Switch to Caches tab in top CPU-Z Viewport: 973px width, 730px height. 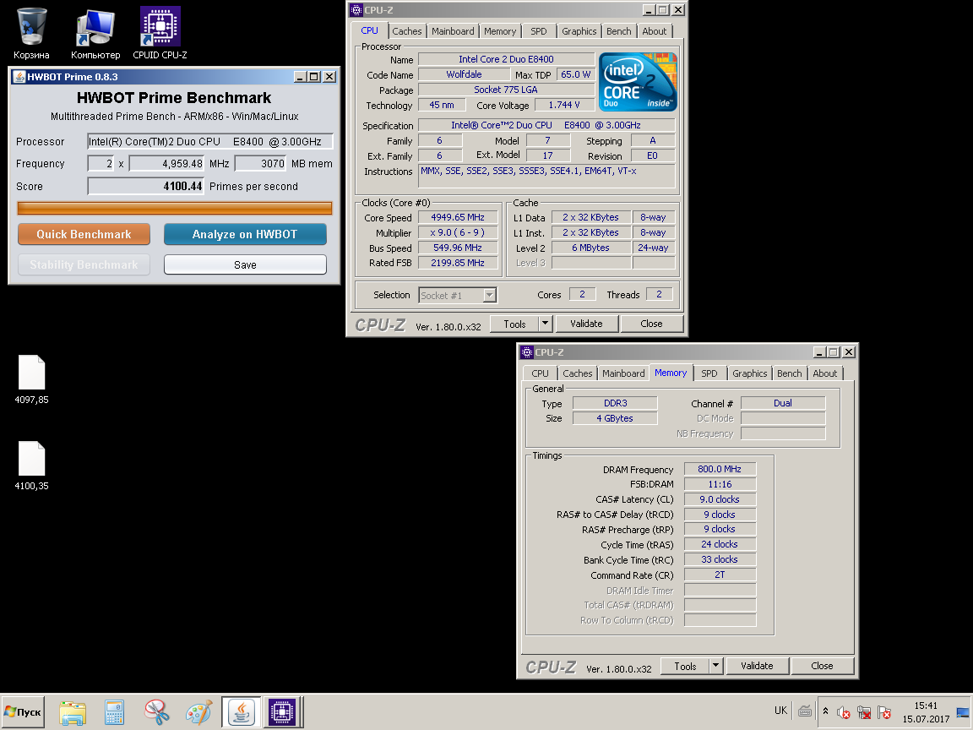(407, 31)
